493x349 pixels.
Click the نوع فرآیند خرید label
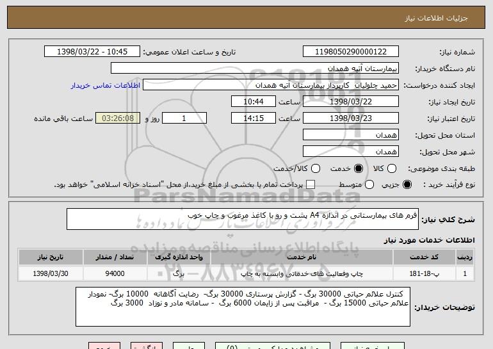[449, 184]
